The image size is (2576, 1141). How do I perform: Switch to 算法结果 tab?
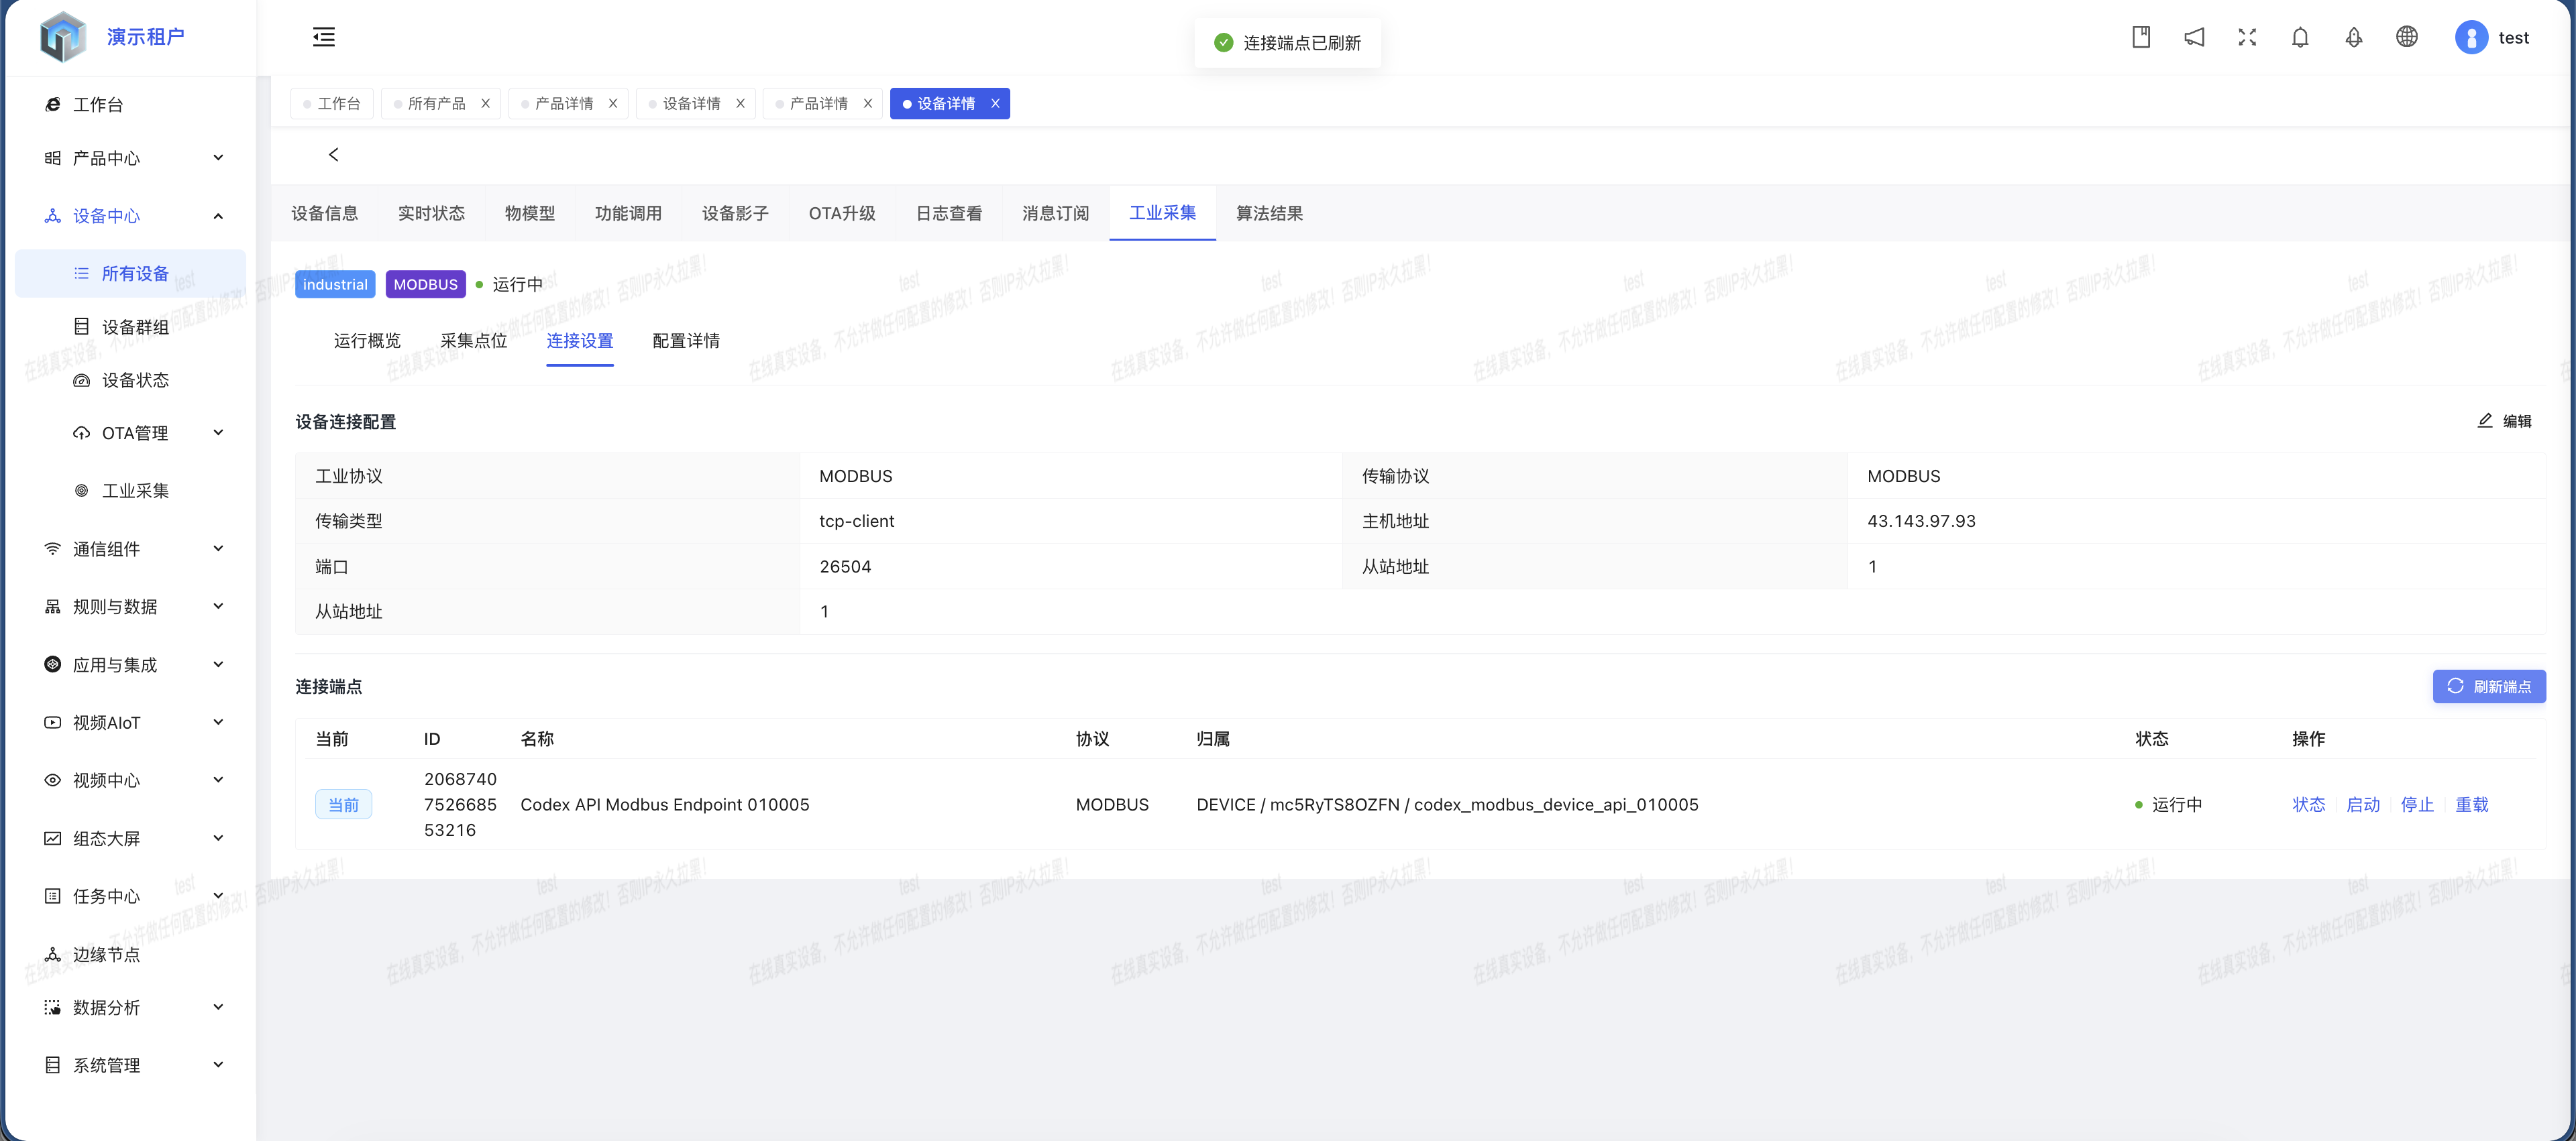pos(1269,213)
